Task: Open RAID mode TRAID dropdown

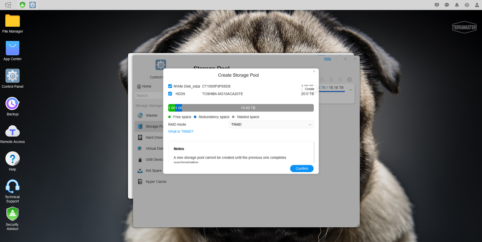Action: (x=271, y=125)
